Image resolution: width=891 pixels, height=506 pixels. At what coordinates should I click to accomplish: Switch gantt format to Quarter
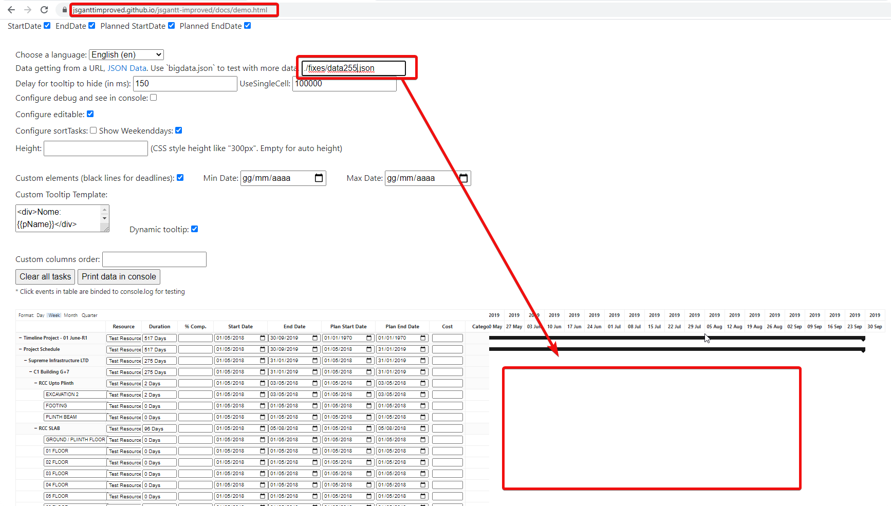point(89,315)
